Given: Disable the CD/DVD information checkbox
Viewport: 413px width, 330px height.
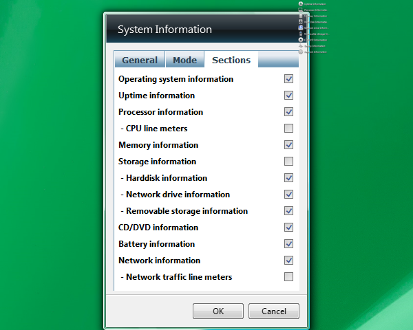Looking at the screenshot, I should click(288, 227).
